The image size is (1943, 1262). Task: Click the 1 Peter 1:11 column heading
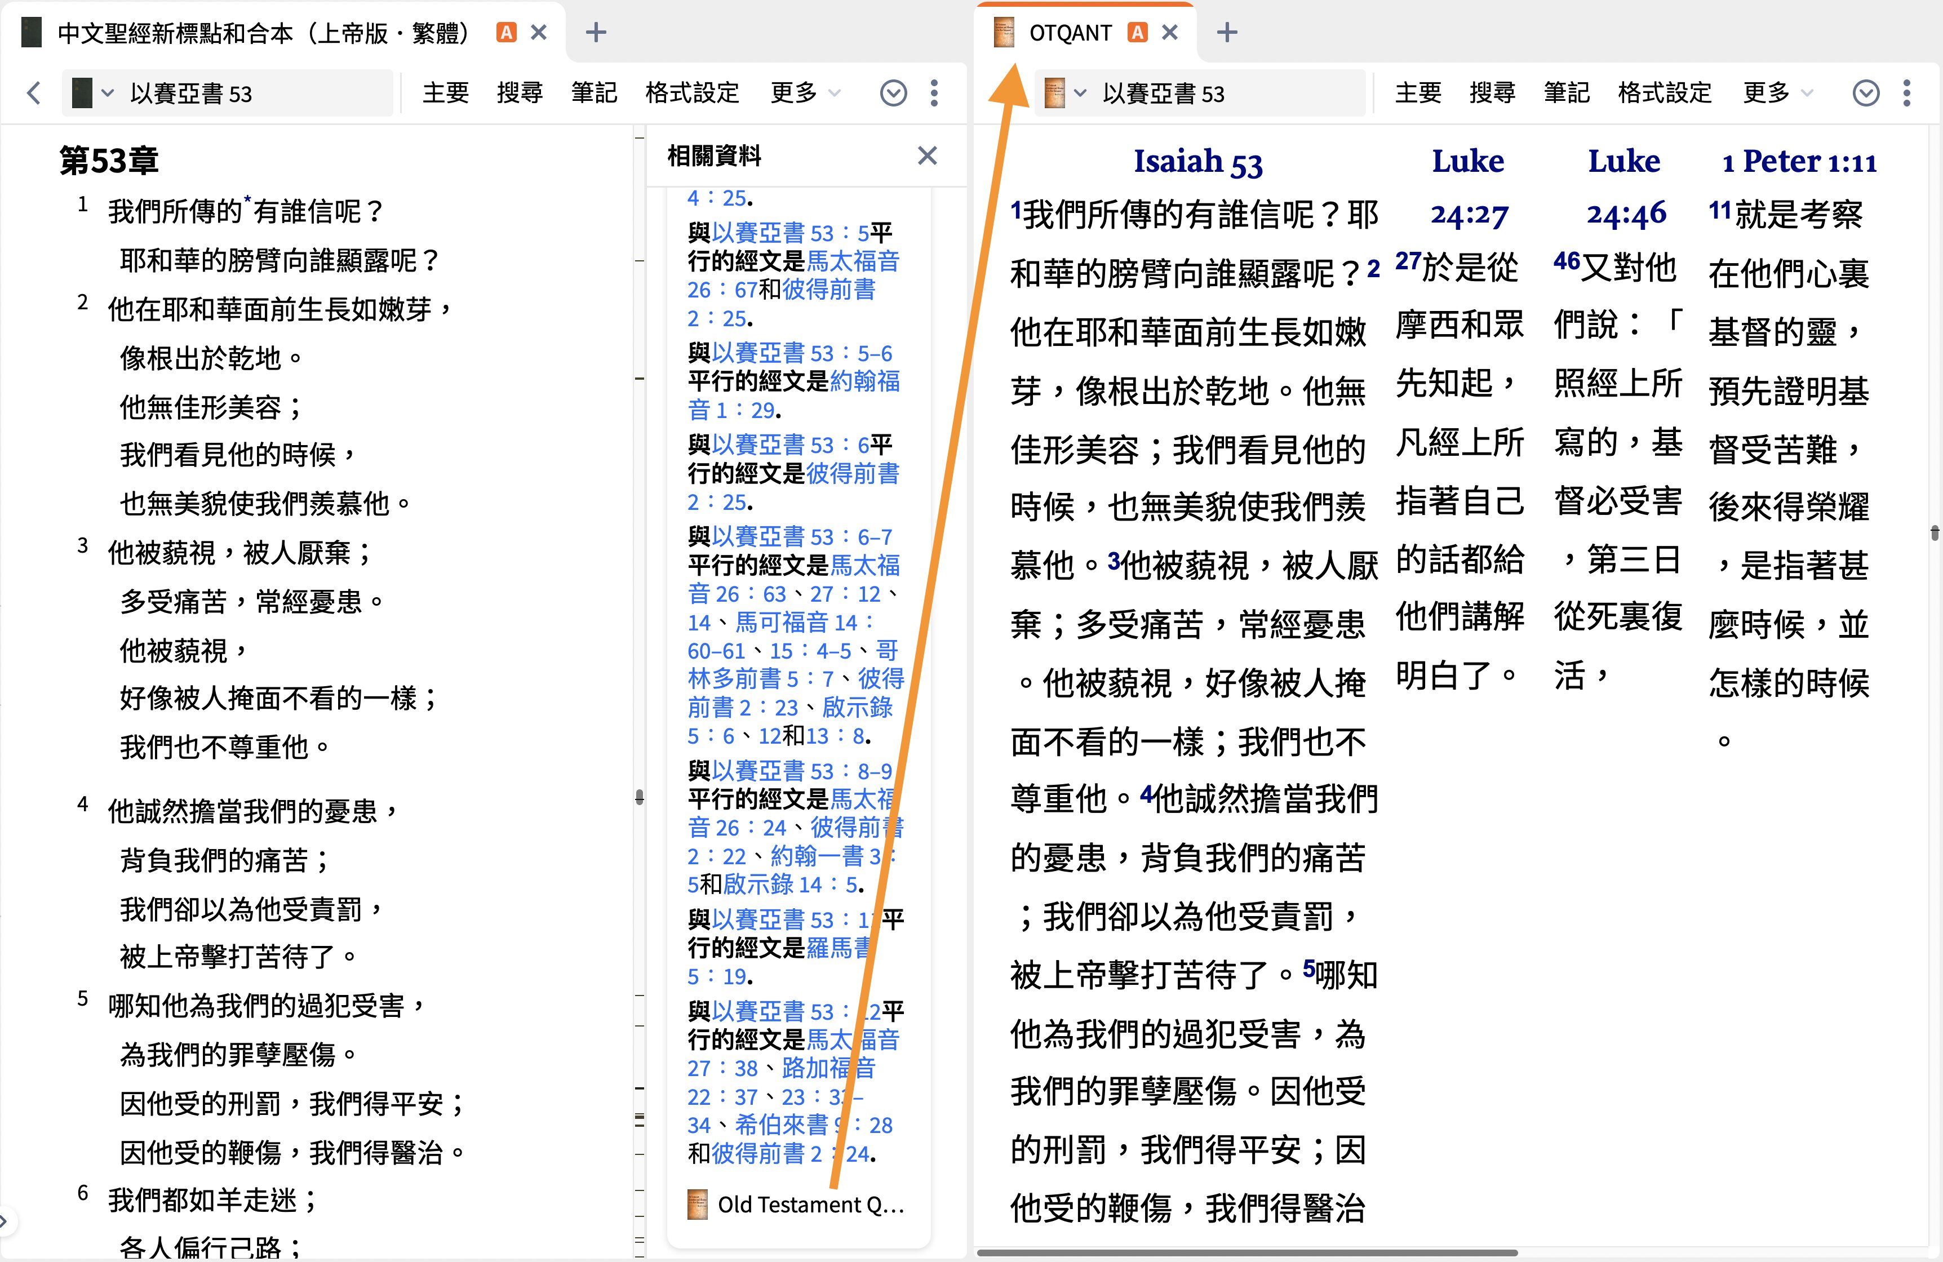(1799, 162)
